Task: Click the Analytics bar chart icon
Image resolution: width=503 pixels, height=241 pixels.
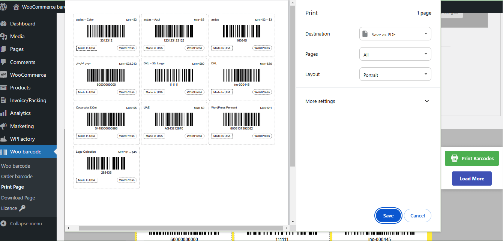Action: 4,113
